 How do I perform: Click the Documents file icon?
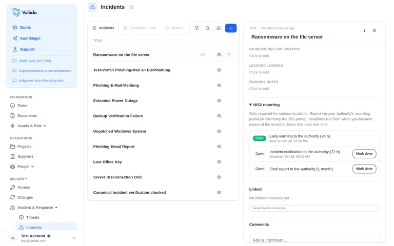click(12, 116)
